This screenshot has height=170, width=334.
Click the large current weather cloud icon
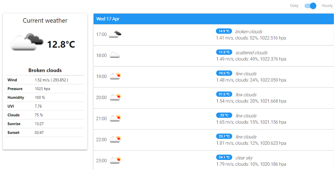pos(27,42)
